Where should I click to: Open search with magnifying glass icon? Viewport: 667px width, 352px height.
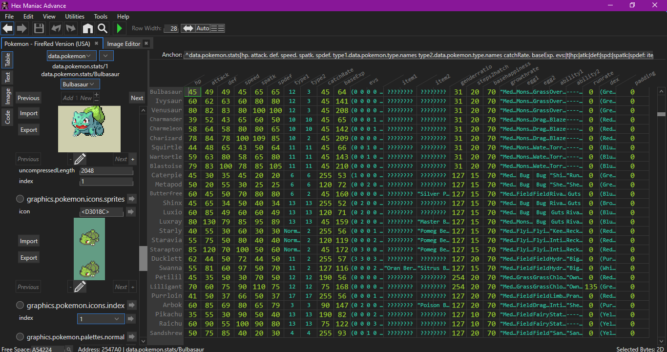coord(102,28)
